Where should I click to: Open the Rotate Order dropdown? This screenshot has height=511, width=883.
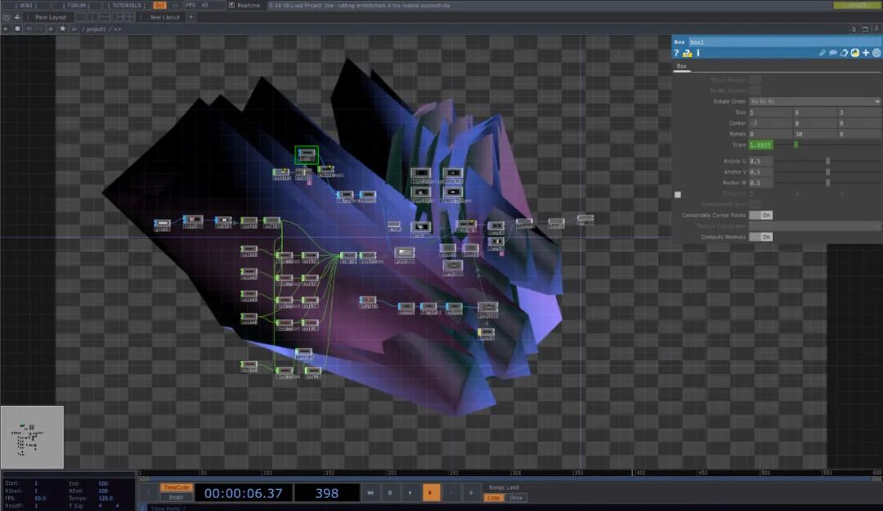814,102
